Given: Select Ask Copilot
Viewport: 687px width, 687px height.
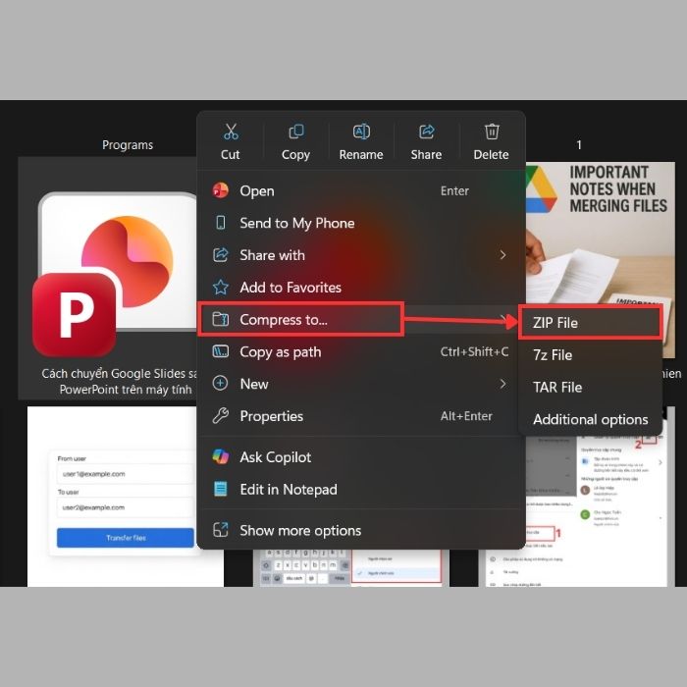Looking at the screenshot, I should pyautogui.click(x=361, y=457).
